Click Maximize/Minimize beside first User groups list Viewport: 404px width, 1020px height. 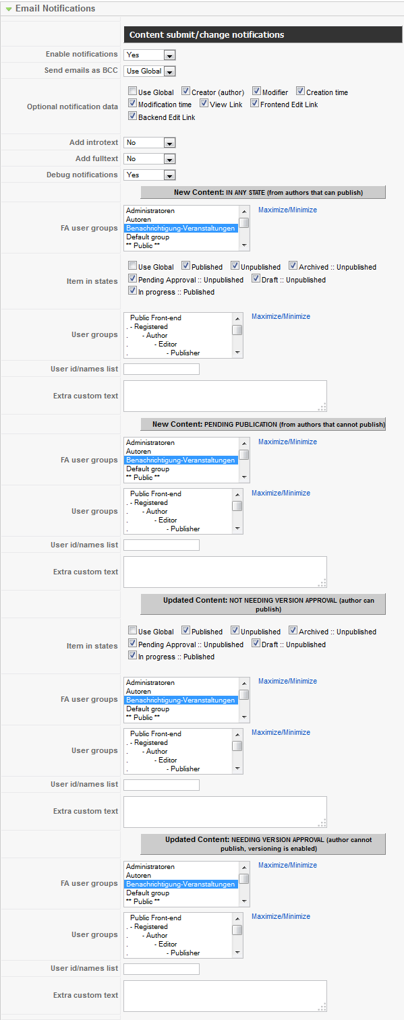(x=281, y=316)
